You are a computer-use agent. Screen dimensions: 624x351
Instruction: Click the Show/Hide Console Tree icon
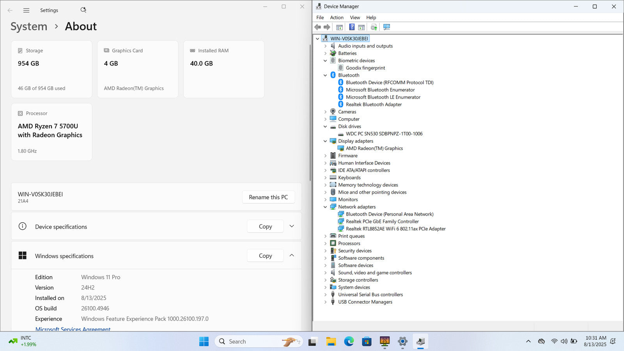click(x=339, y=27)
